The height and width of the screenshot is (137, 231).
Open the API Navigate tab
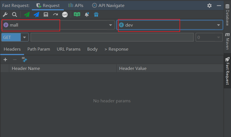(x=108, y=6)
